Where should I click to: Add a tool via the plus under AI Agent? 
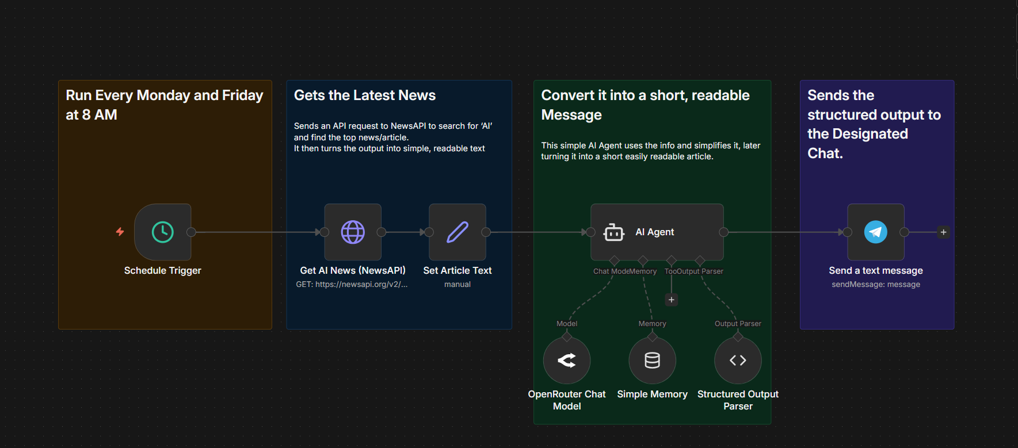(672, 300)
